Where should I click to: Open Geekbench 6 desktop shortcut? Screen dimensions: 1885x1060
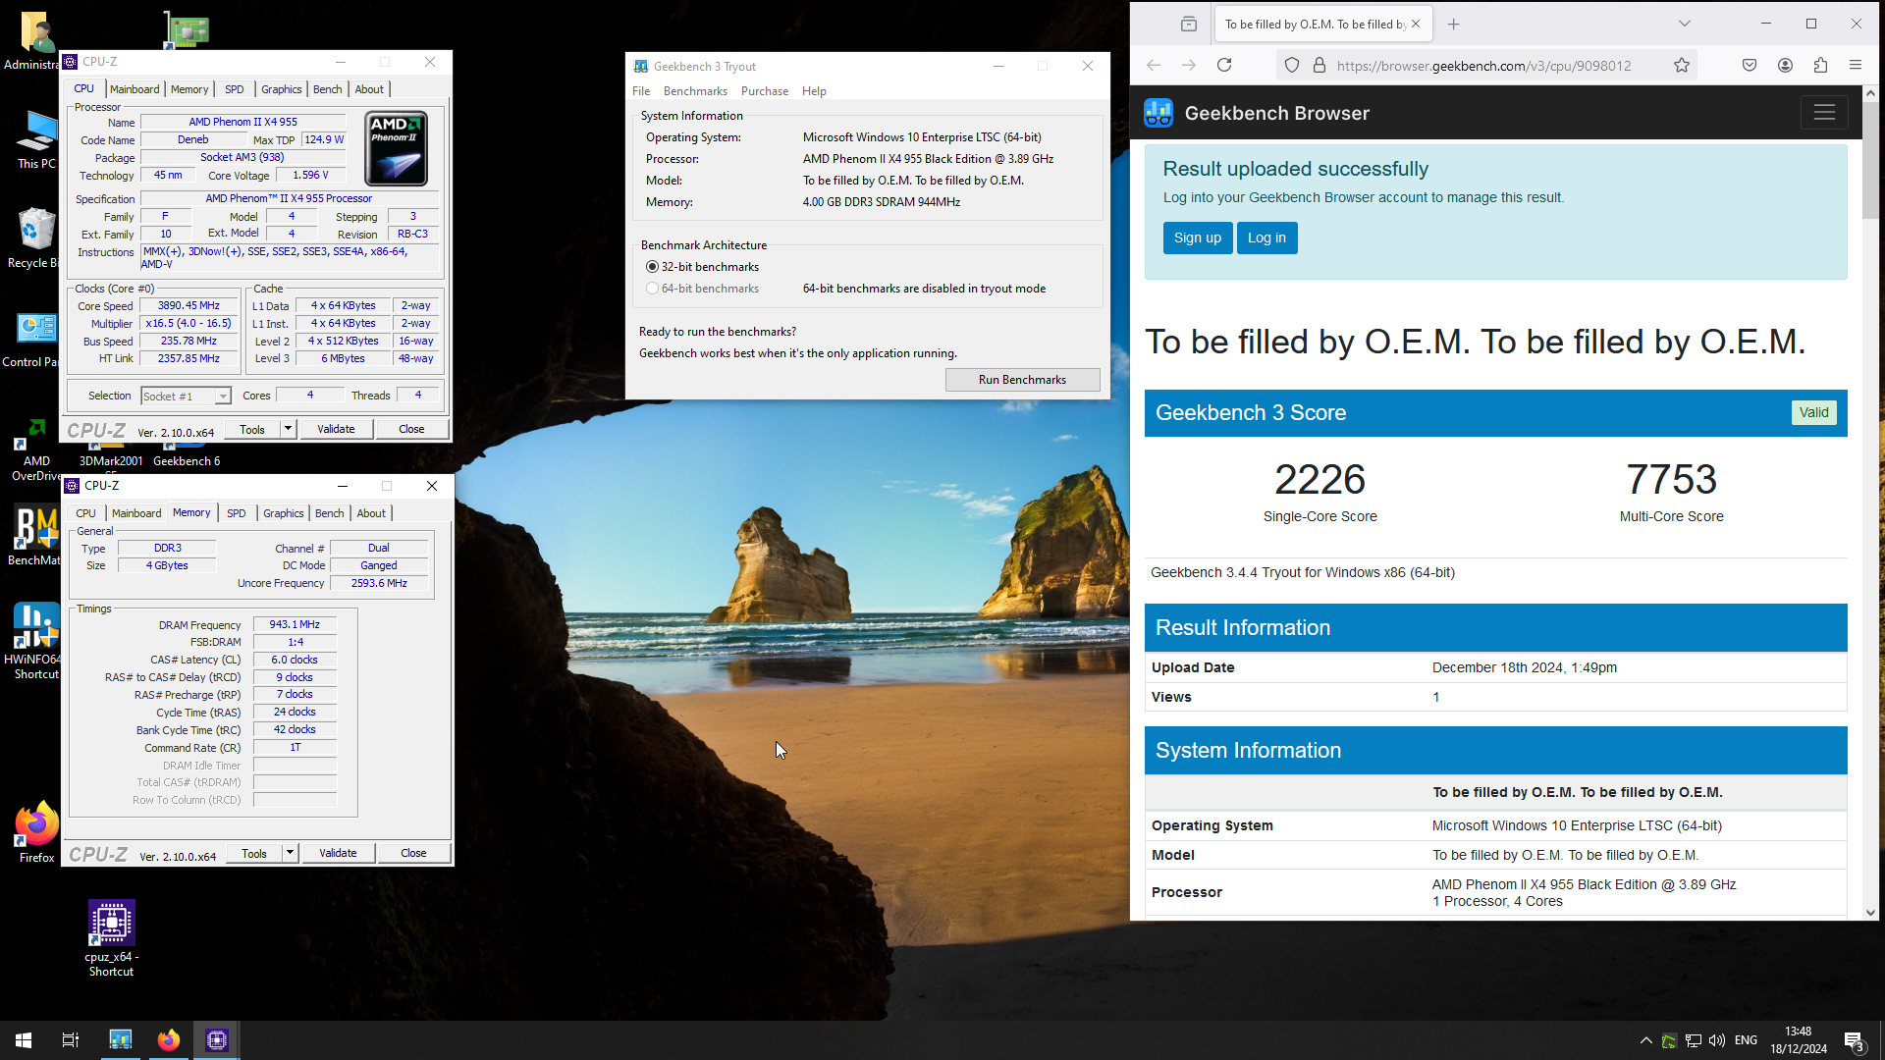[187, 460]
